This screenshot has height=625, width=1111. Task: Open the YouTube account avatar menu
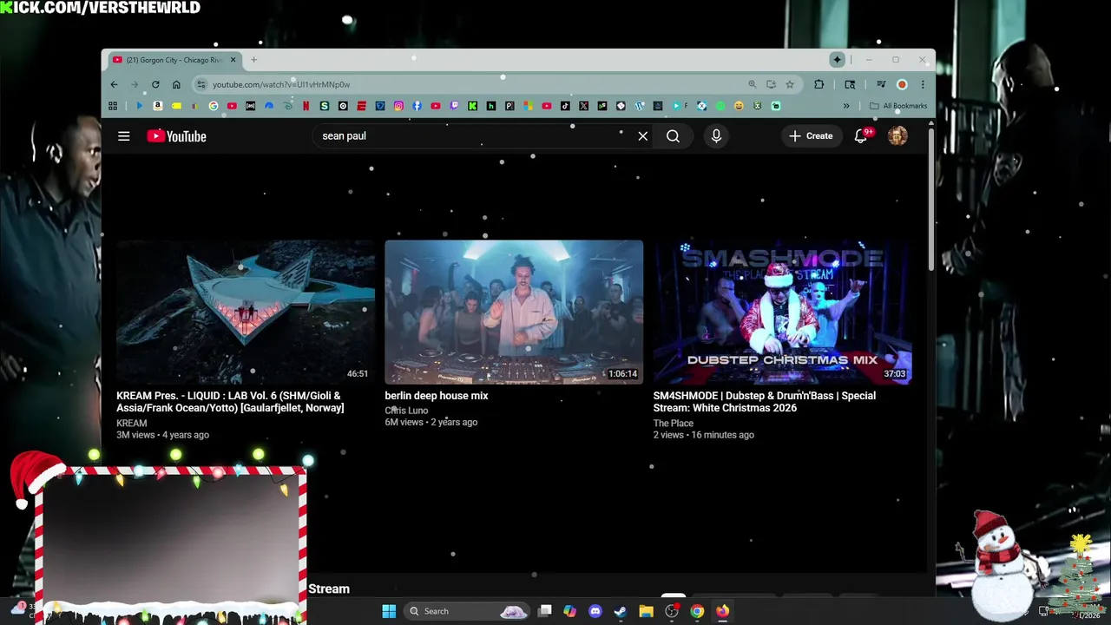(897, 136)
